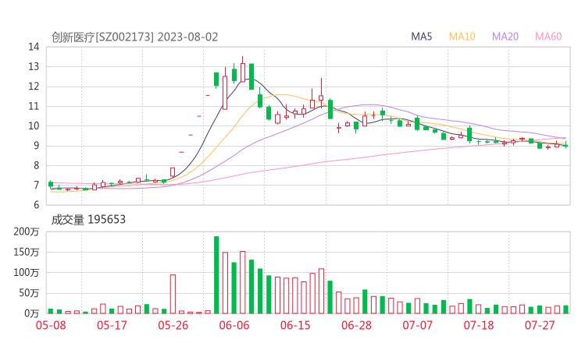Screen dimensions: 578x343
Task: Click the chart title 创新医疗[SZ002173] 2023-08-02
Action: point(134,37)
